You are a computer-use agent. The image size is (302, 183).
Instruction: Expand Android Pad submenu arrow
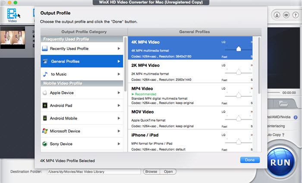pyautogui.click(x=119, y=105)
